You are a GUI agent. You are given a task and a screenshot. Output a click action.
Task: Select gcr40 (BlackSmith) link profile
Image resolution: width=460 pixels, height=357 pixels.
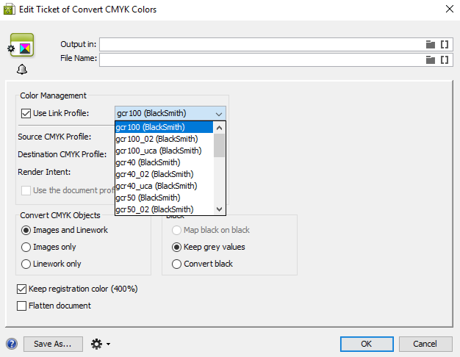tap(164, 162)
